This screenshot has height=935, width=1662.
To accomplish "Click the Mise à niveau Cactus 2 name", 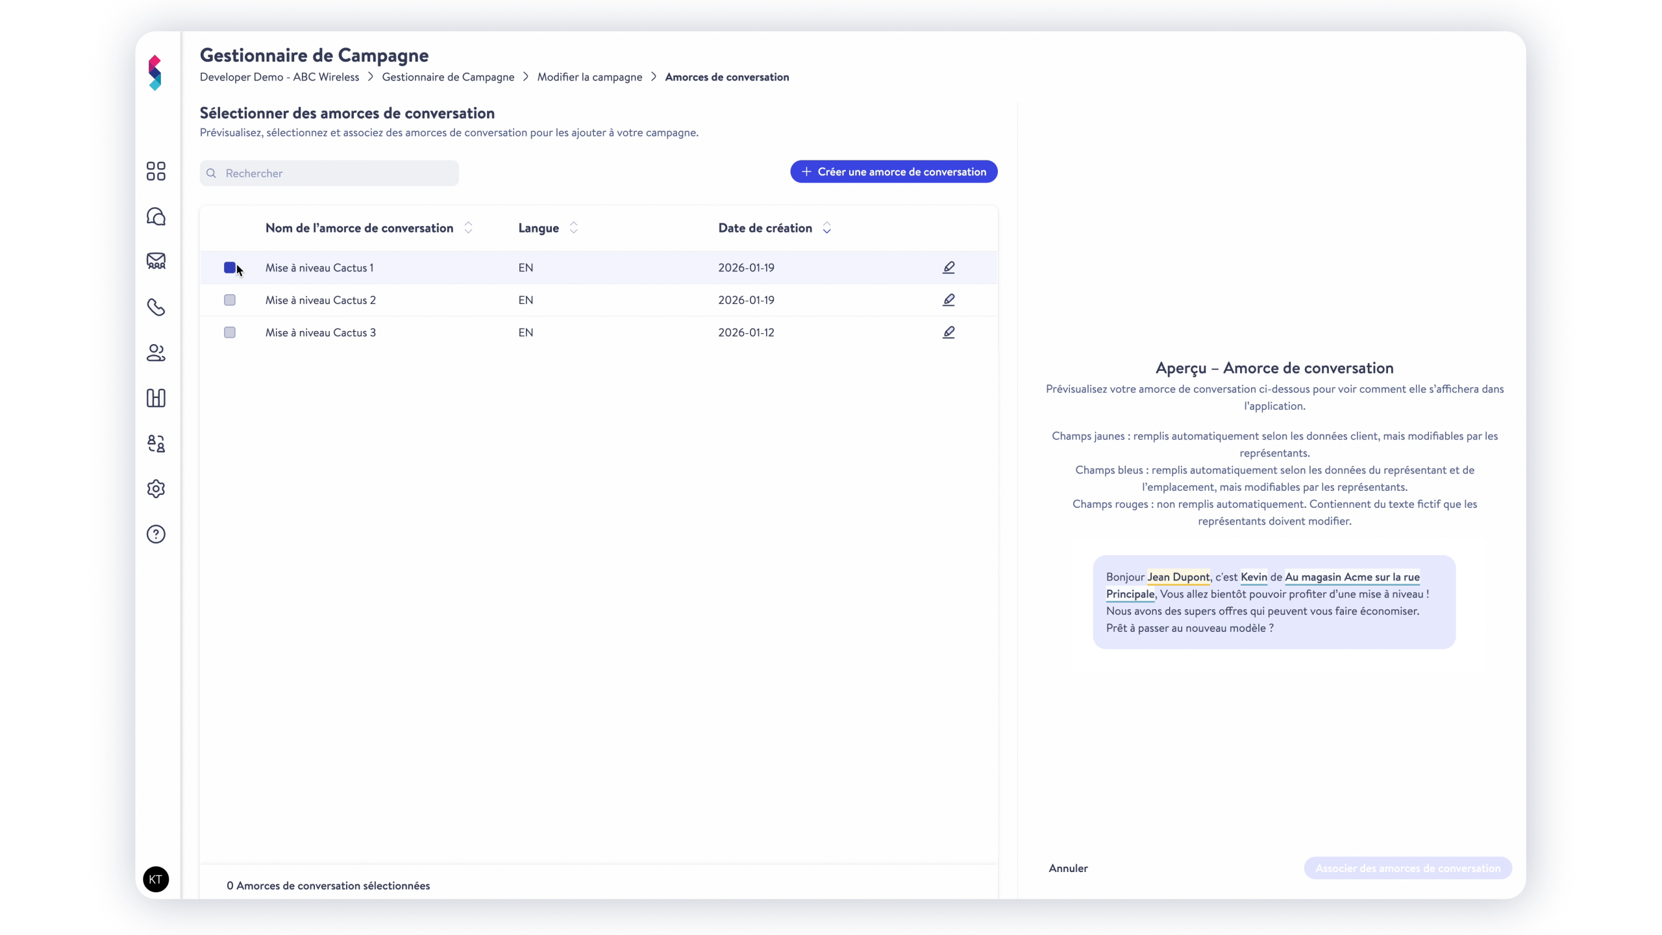I will (321, 300).
